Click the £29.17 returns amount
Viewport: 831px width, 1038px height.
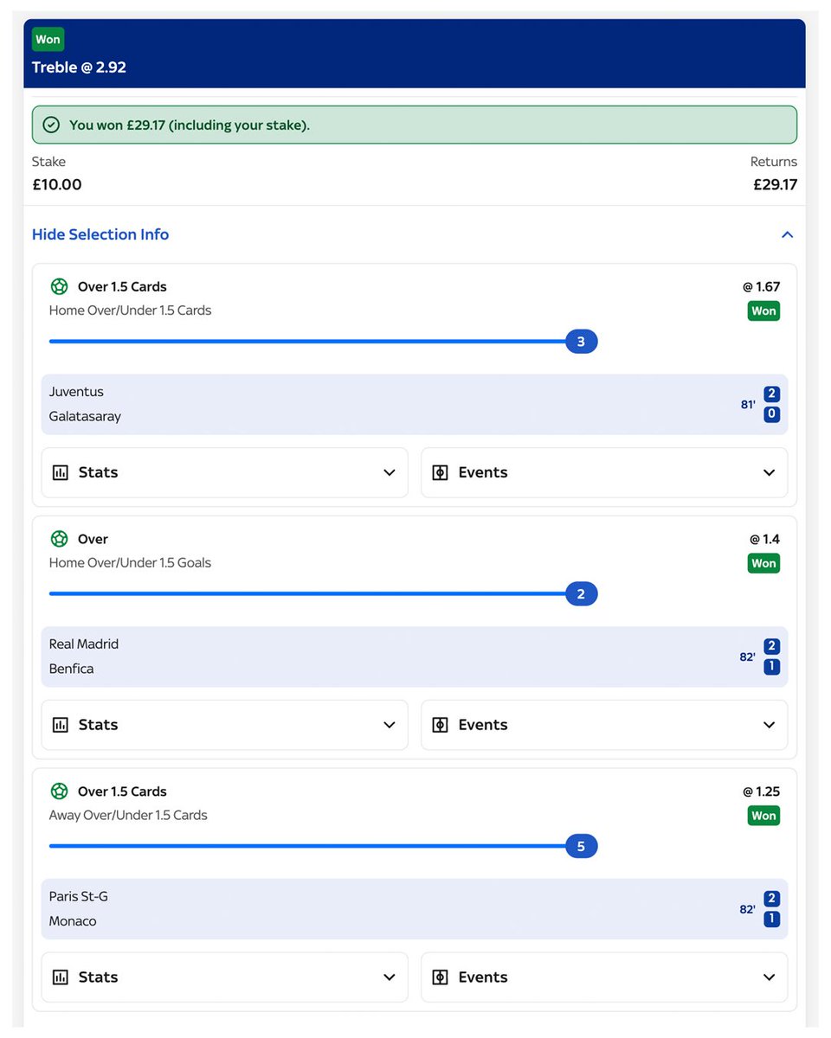point(775,184)
